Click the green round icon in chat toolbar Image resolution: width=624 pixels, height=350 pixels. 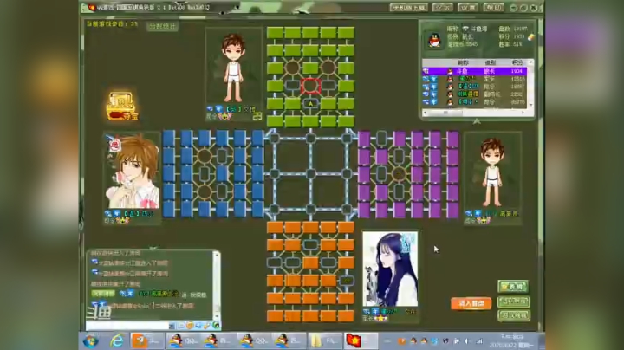(215, 326)
